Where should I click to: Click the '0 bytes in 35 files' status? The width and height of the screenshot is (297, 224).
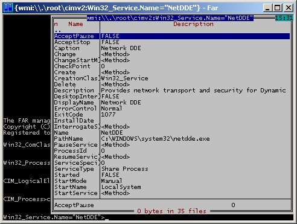point(171,211)
